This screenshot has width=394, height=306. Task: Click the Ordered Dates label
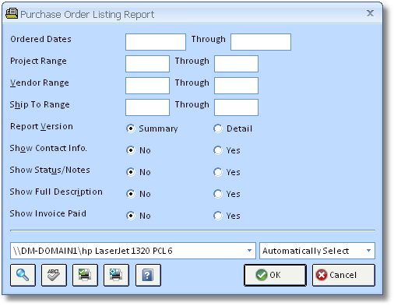(40, 39)
